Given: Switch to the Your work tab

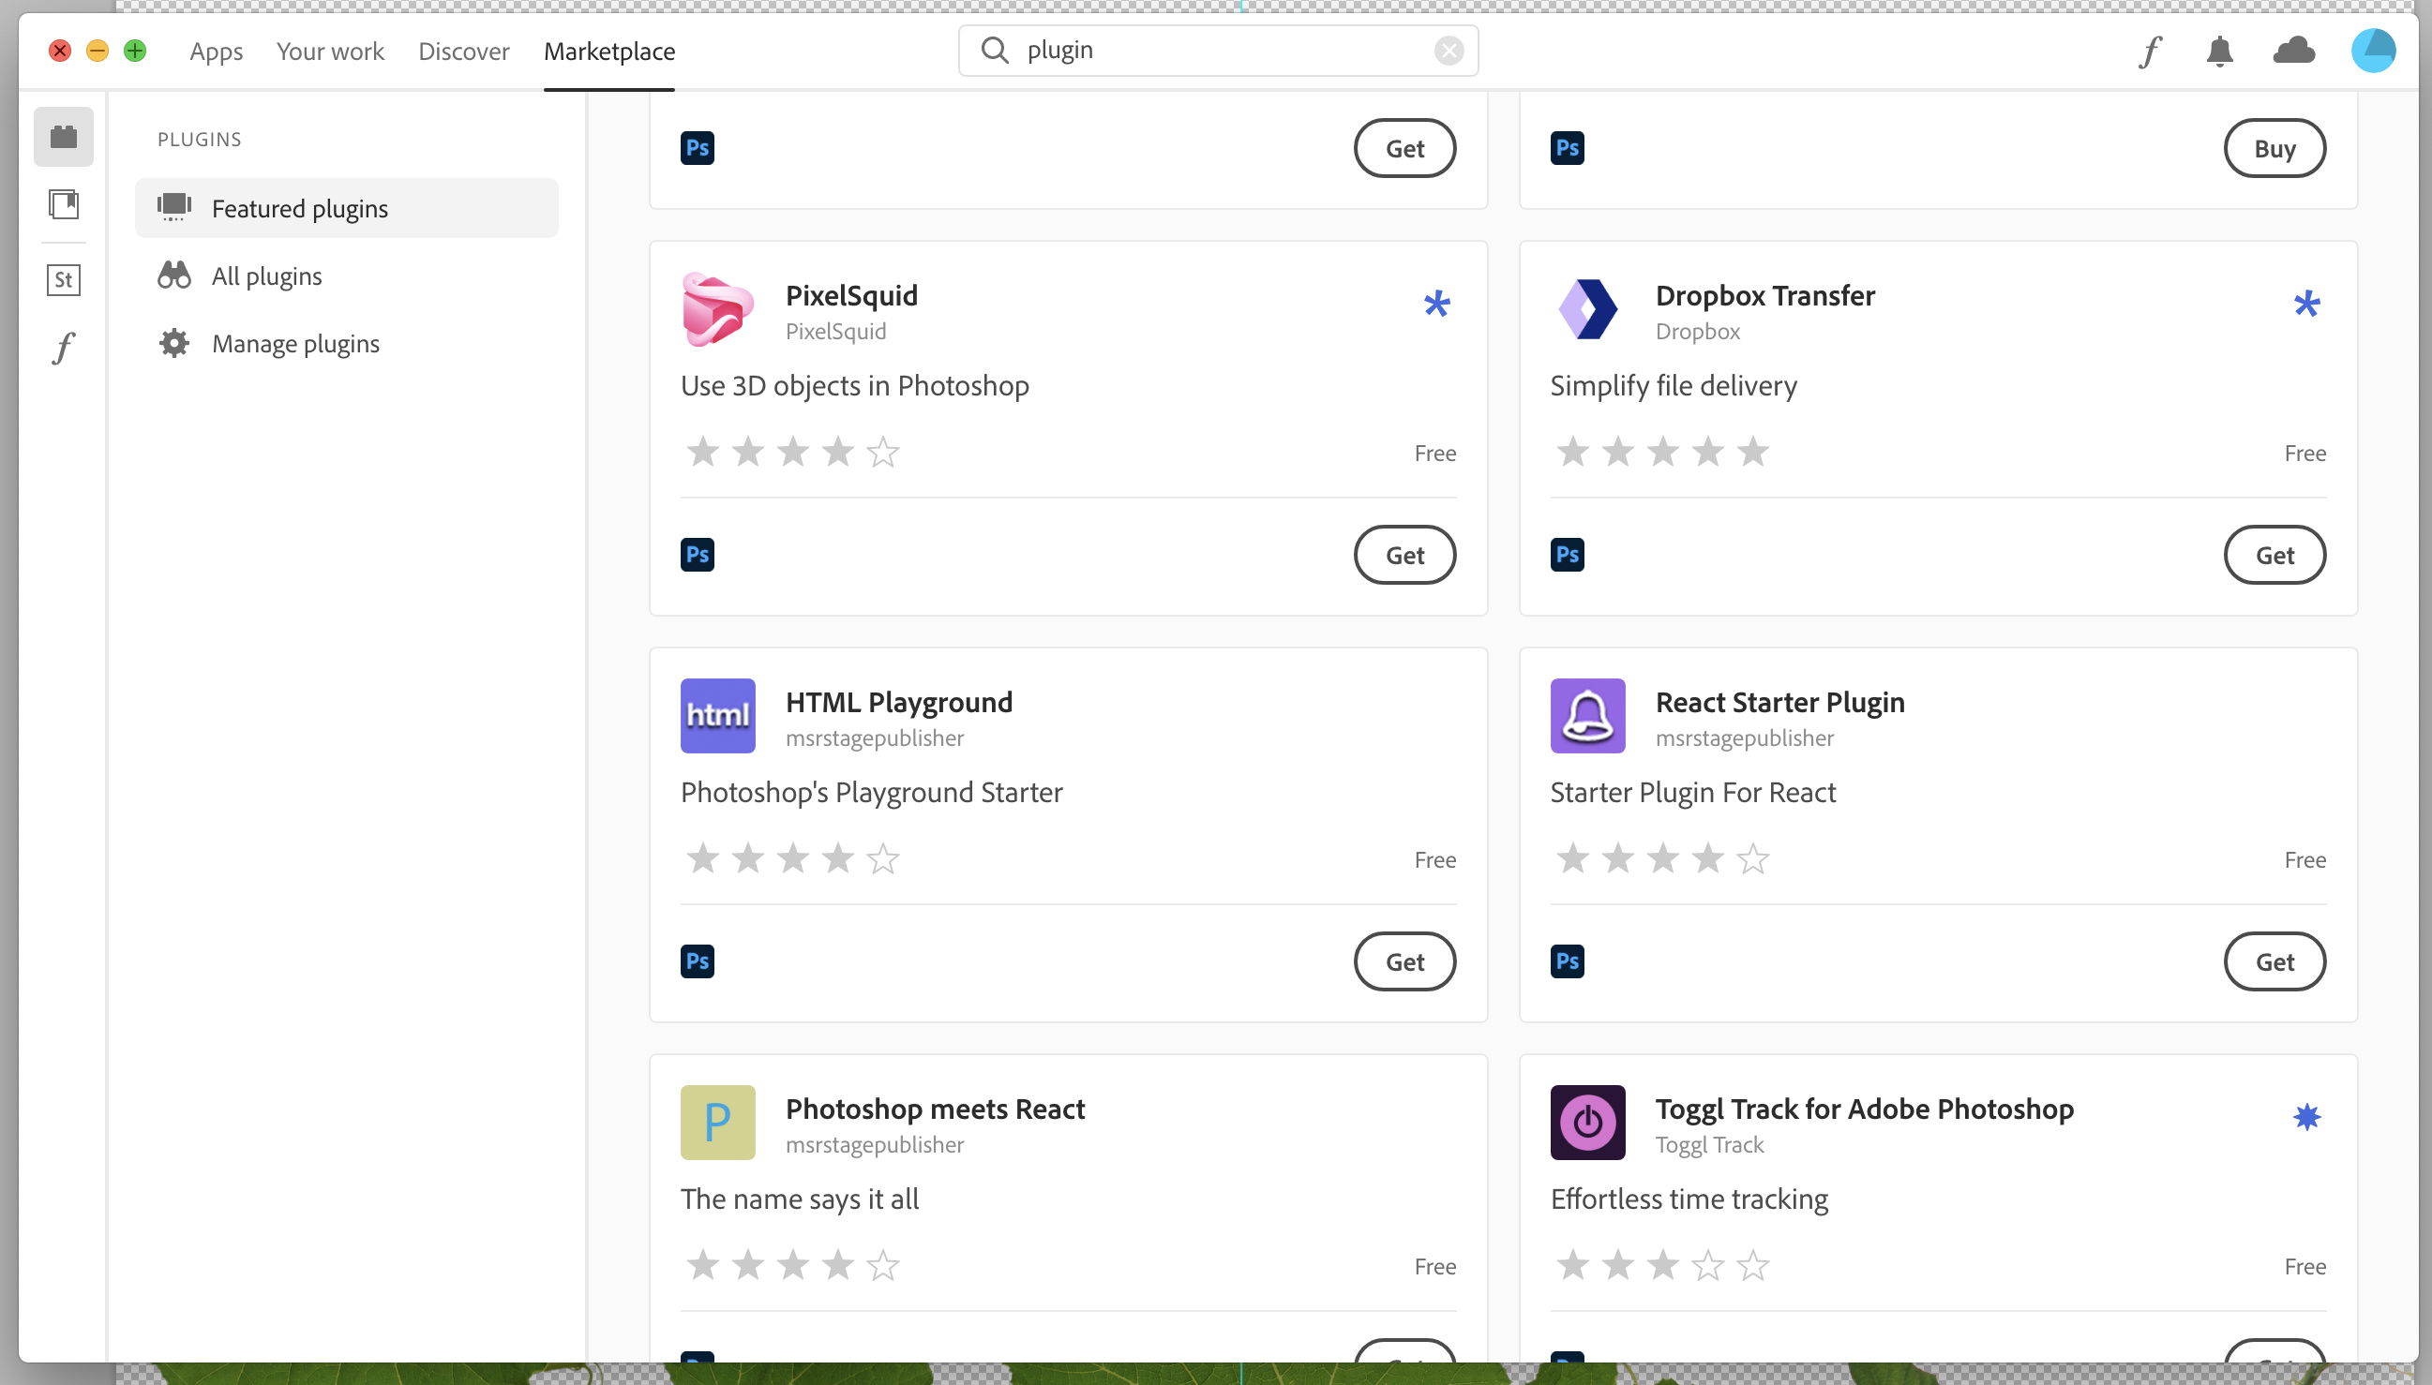Looking at the screenshot, I should coord(330,52).
